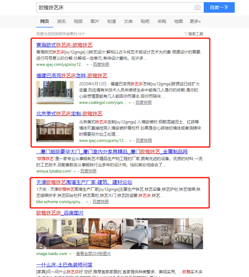Expand dropdown arrow next to www.coatingol.com URL
The width and height of the screenshot is (249, 277).
click(130, 103)
